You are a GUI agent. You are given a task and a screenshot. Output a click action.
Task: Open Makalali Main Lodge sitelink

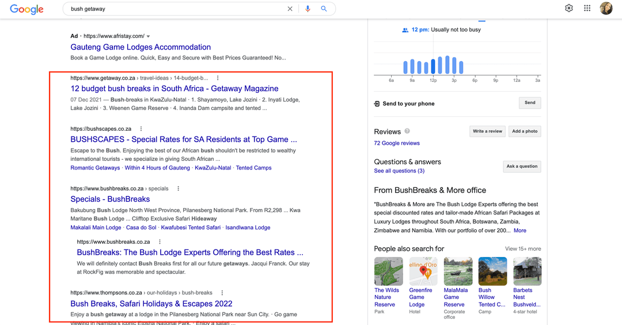pos(96,228)
